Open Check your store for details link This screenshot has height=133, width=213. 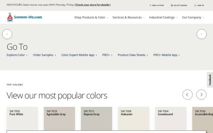[x=93, y=5]
